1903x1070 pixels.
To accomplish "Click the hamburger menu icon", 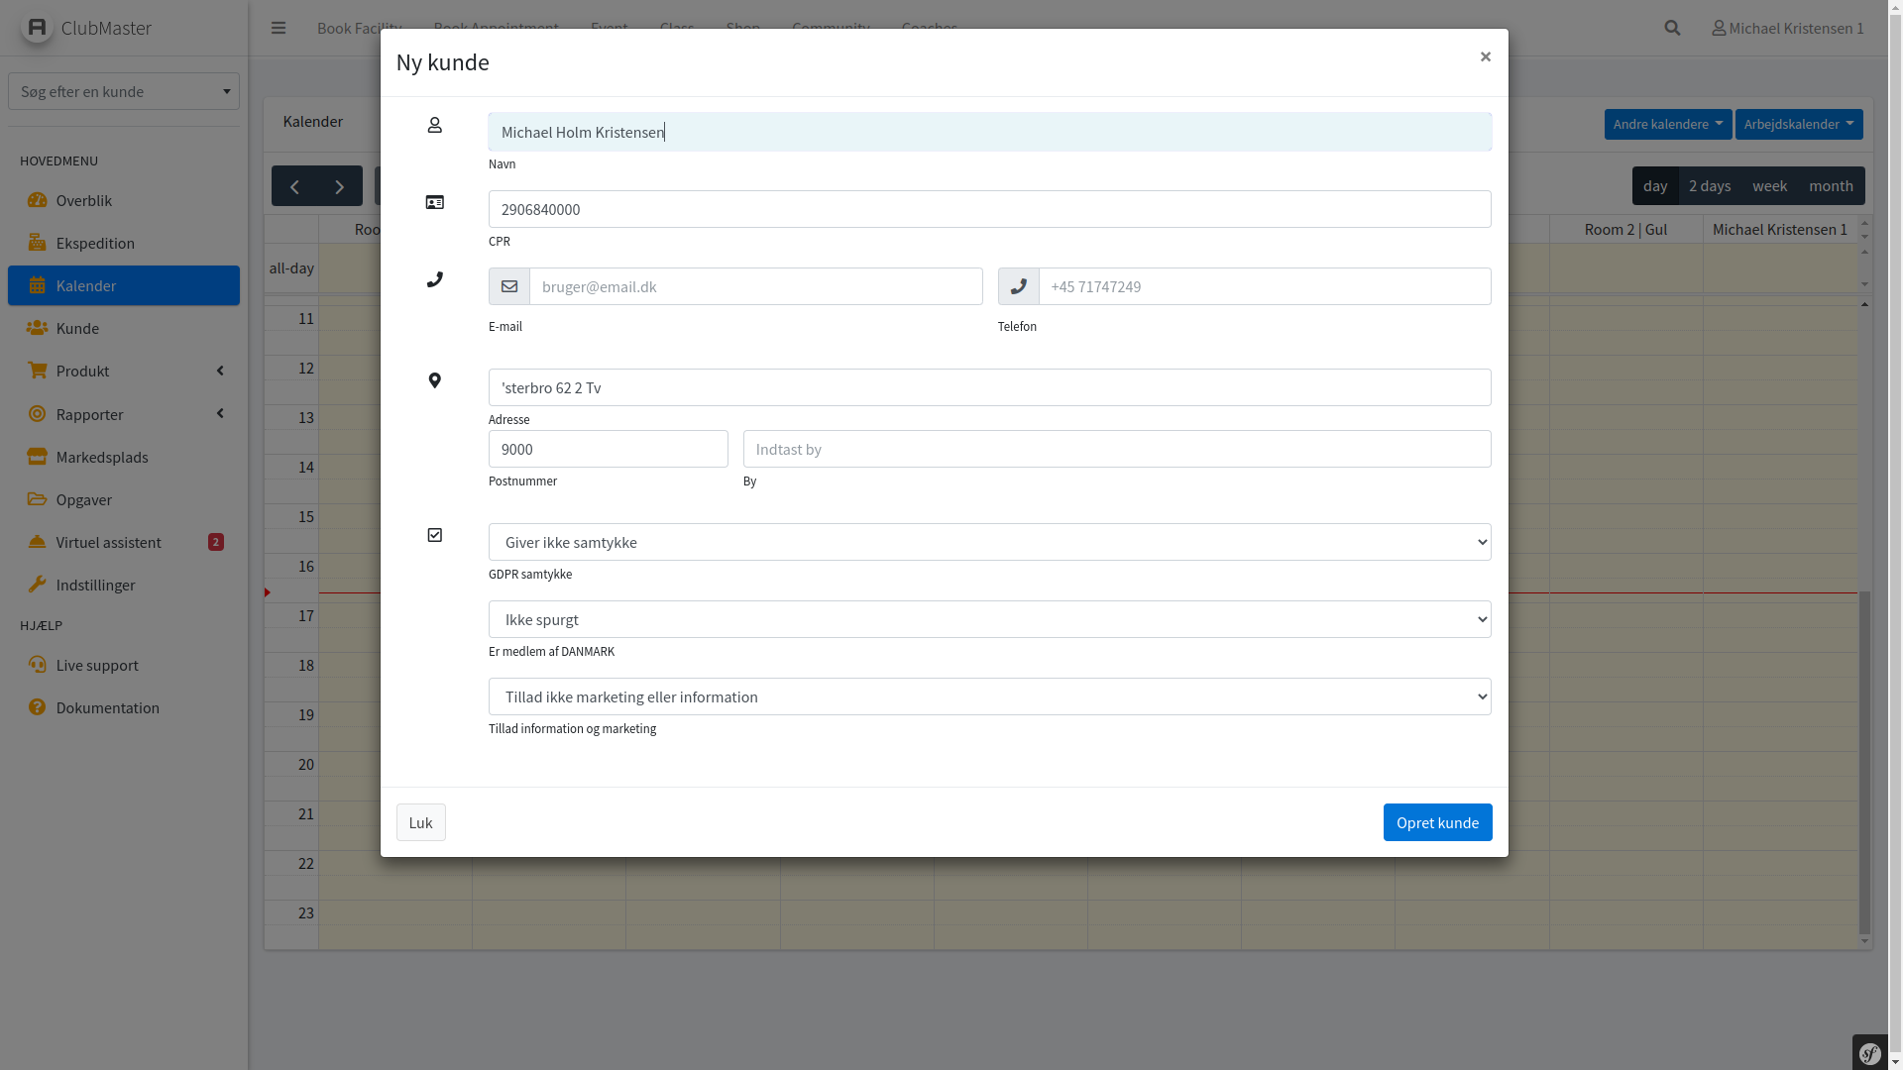I will [x=279, y=28].
